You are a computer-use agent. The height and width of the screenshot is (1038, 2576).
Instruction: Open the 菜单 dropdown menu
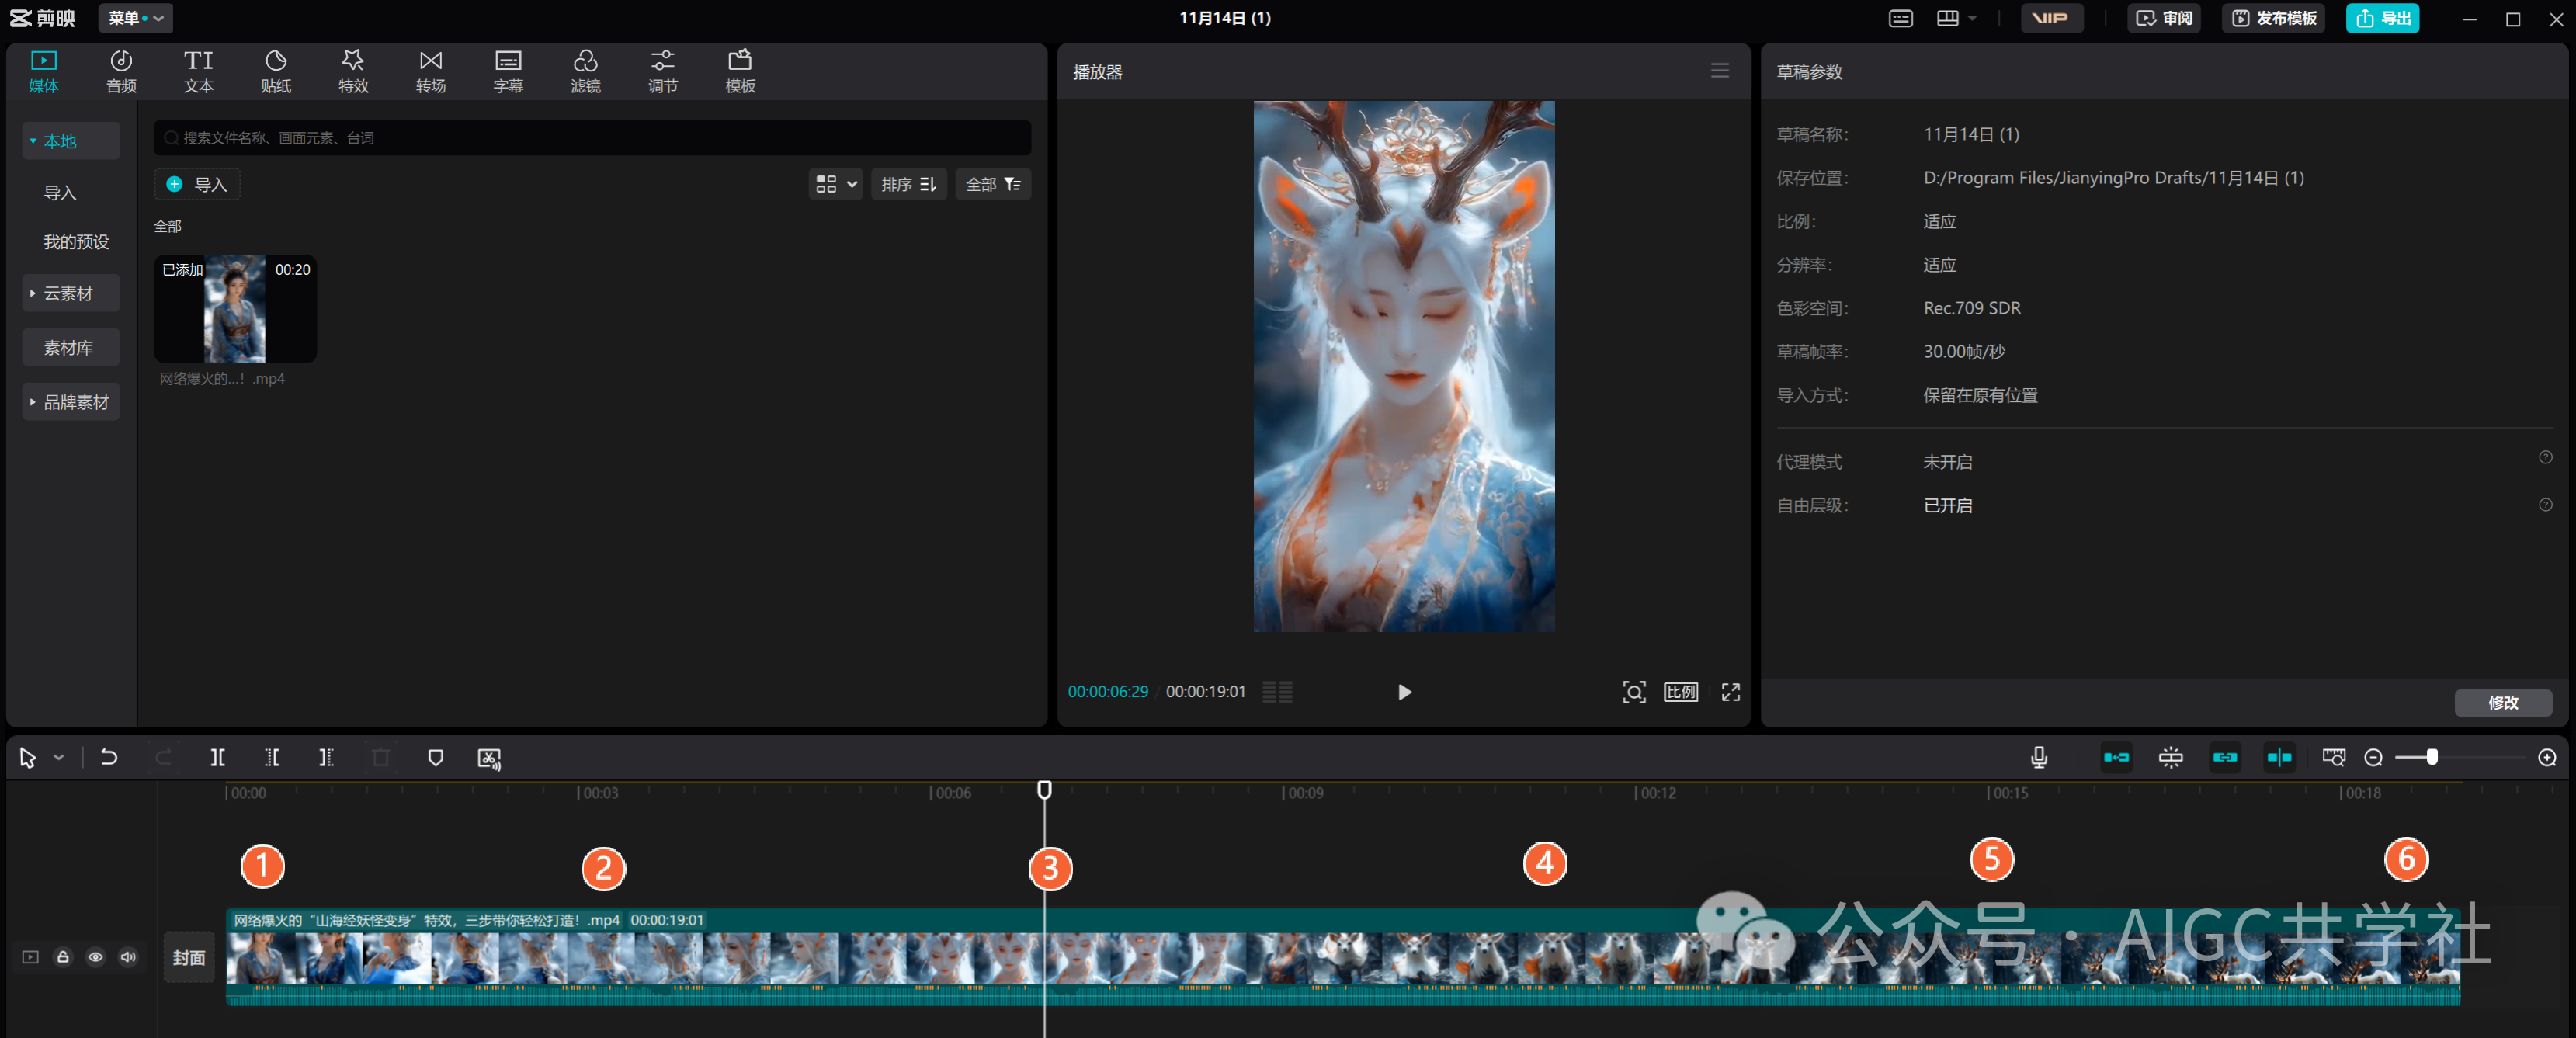point(135,18)
